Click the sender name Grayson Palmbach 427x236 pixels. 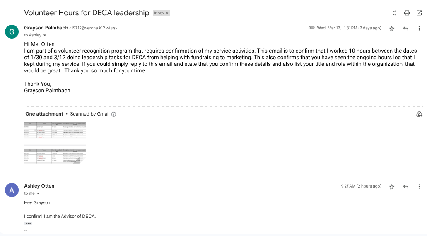tap(46, 28)
